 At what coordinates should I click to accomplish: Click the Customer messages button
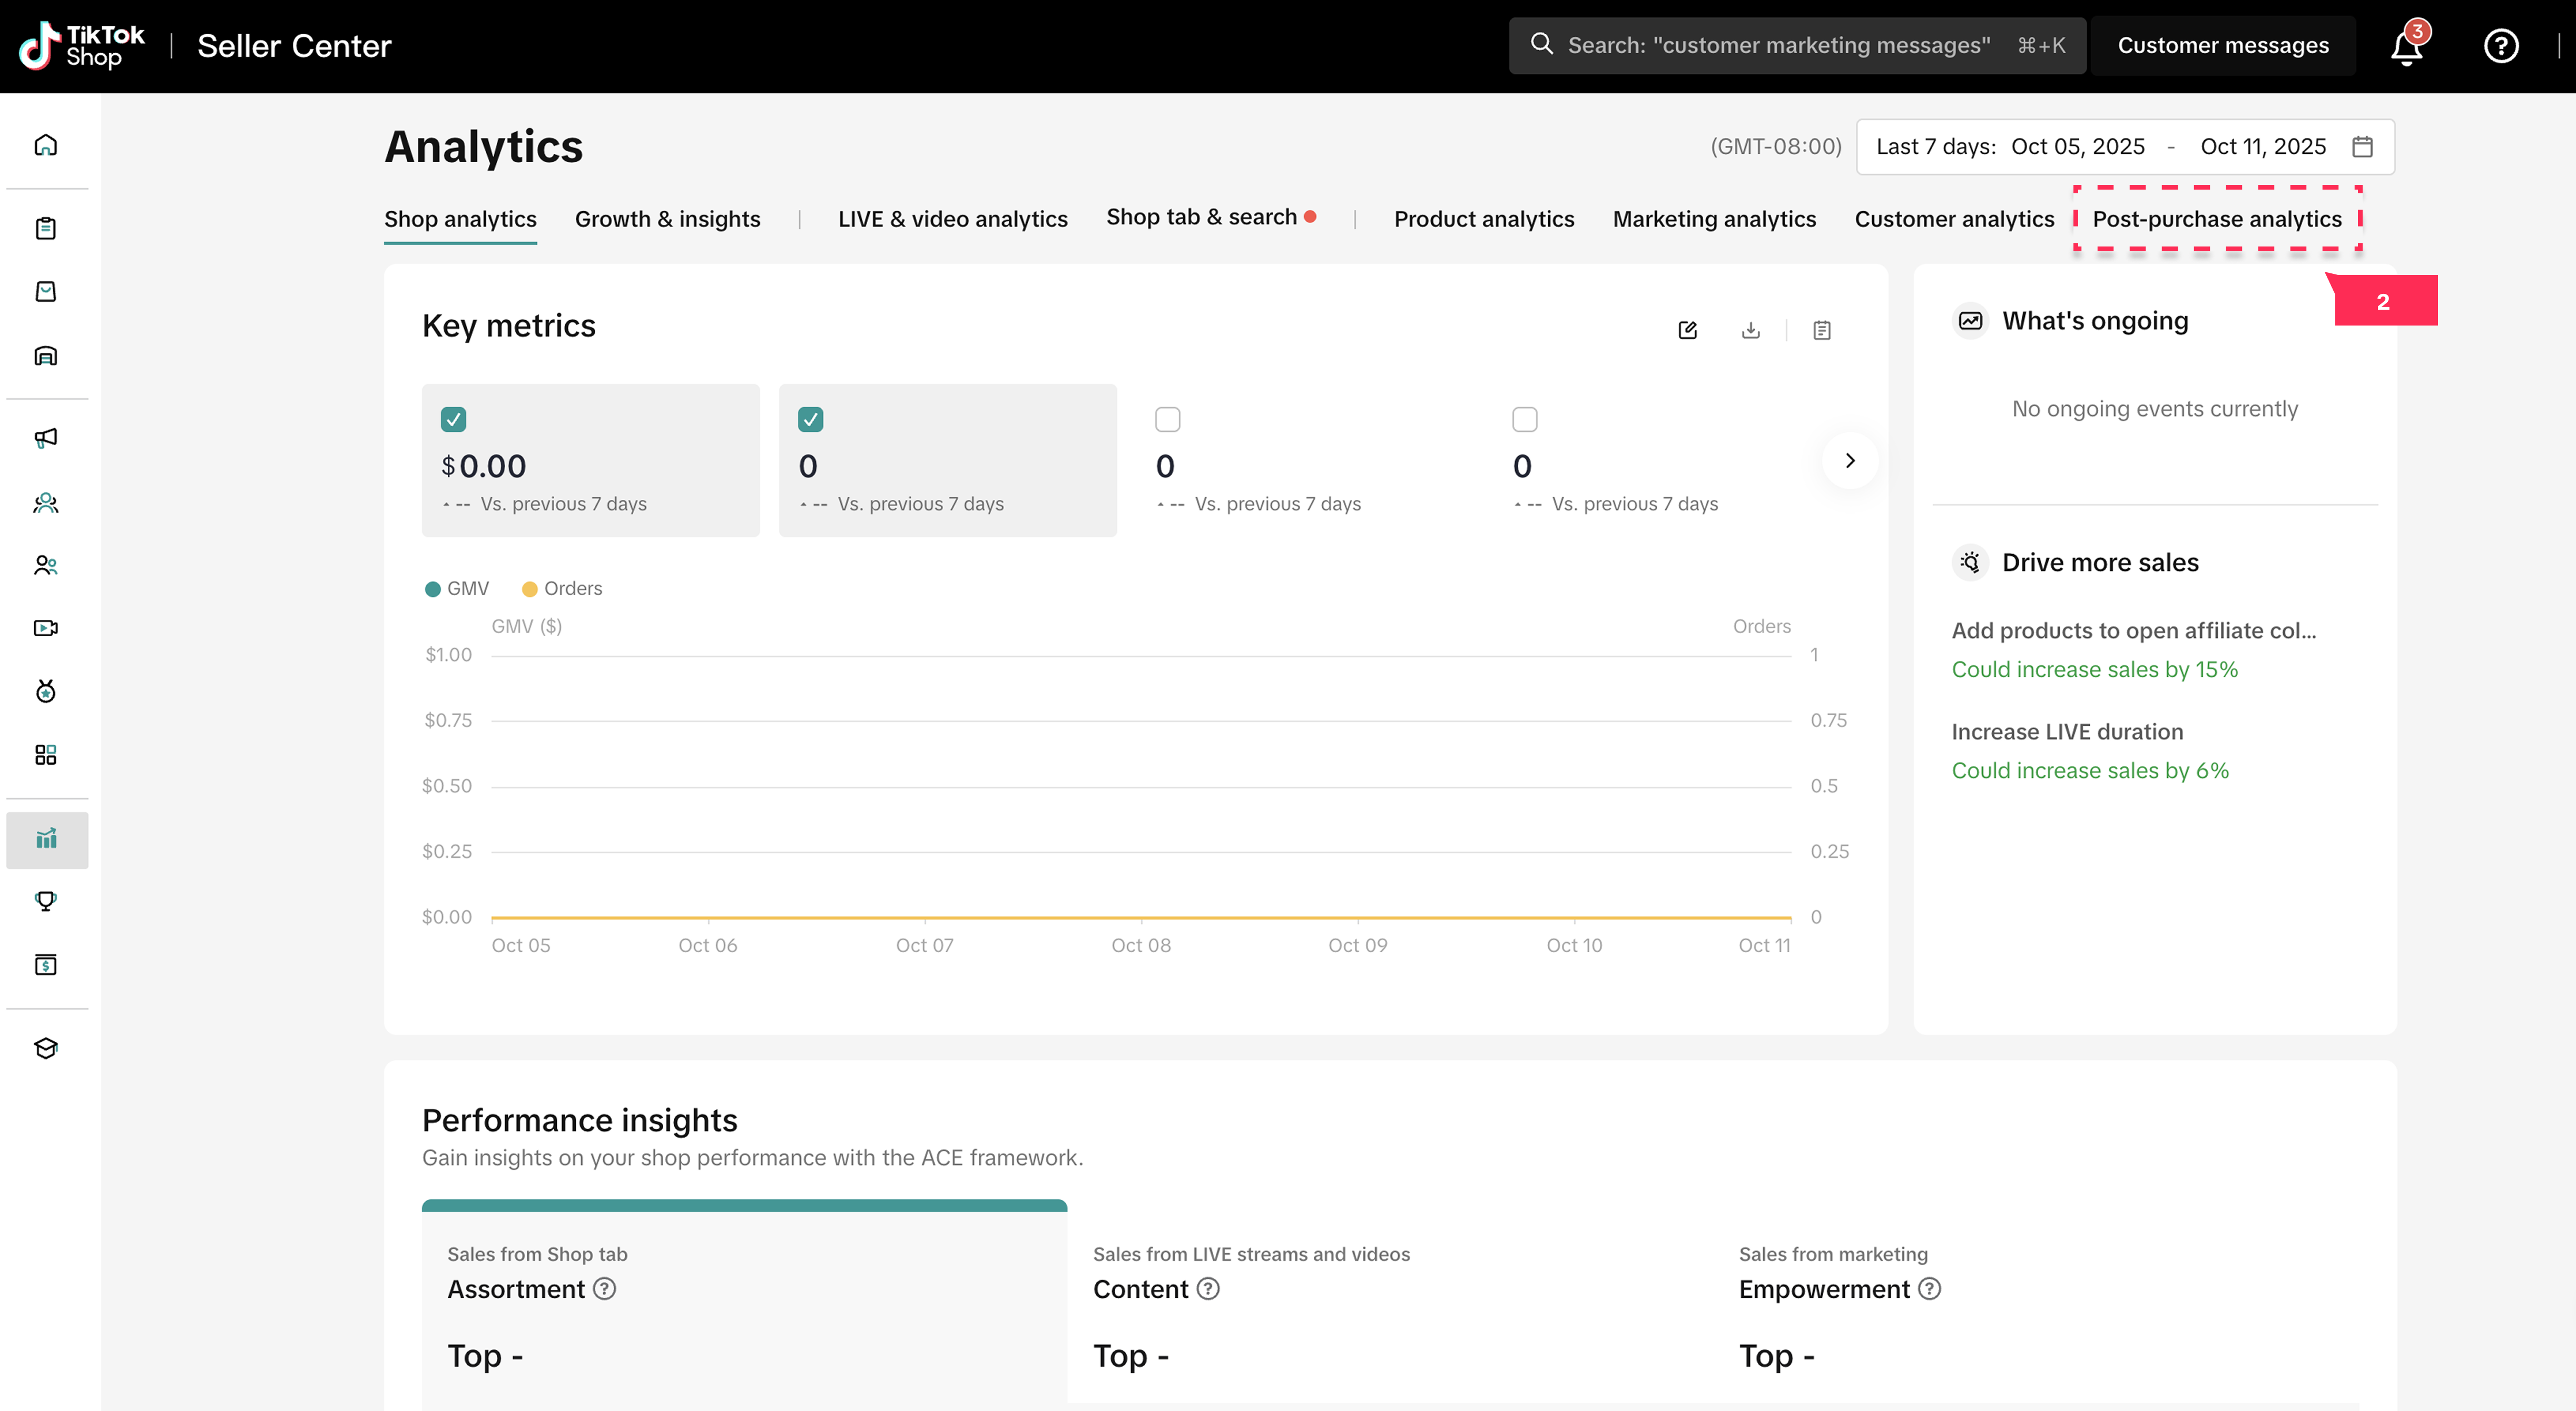point(2222,46)
